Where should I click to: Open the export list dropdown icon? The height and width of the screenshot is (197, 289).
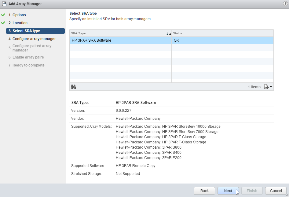[x=268, y=87]
